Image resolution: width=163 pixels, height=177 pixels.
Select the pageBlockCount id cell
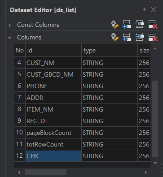53,133
